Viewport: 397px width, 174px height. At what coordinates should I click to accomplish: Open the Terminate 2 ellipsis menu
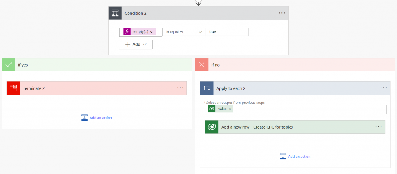180,88
